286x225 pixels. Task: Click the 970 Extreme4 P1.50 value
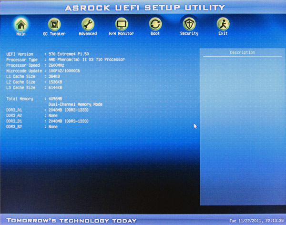tap(69, 54)
